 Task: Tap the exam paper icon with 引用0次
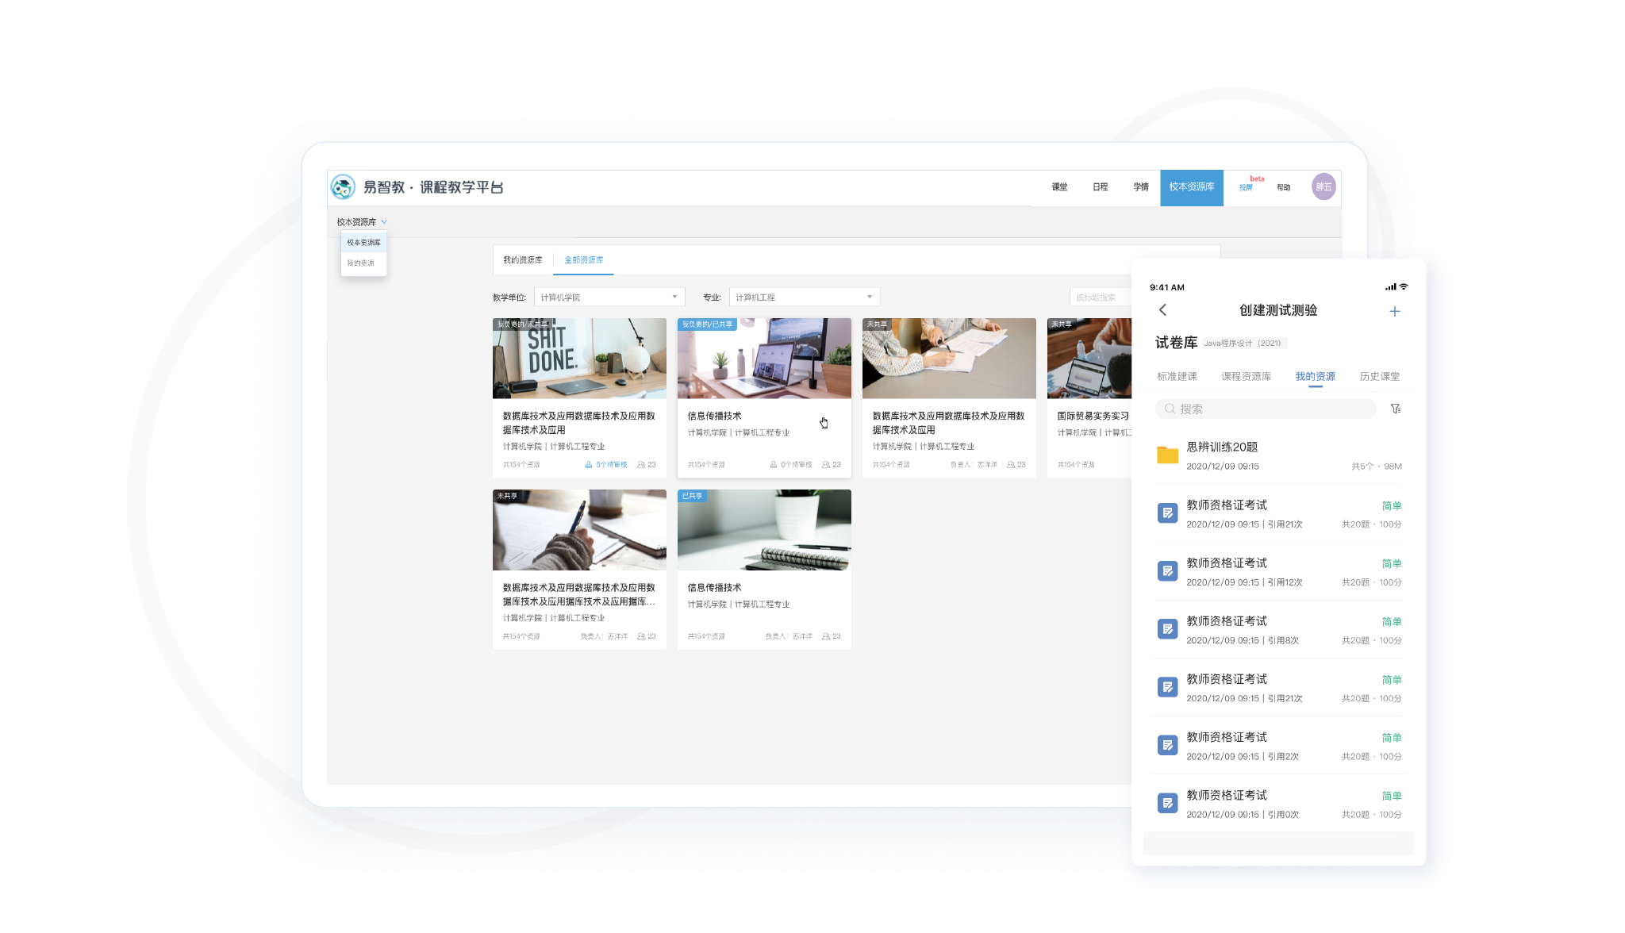coord(1167,803)
